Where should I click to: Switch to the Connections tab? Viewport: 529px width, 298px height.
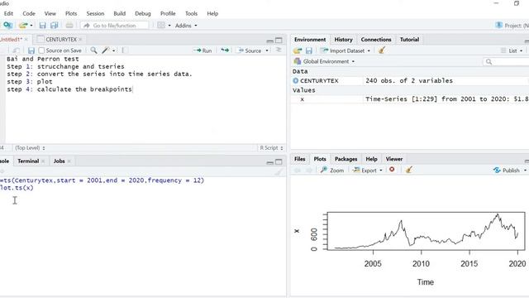click(376, 40)
